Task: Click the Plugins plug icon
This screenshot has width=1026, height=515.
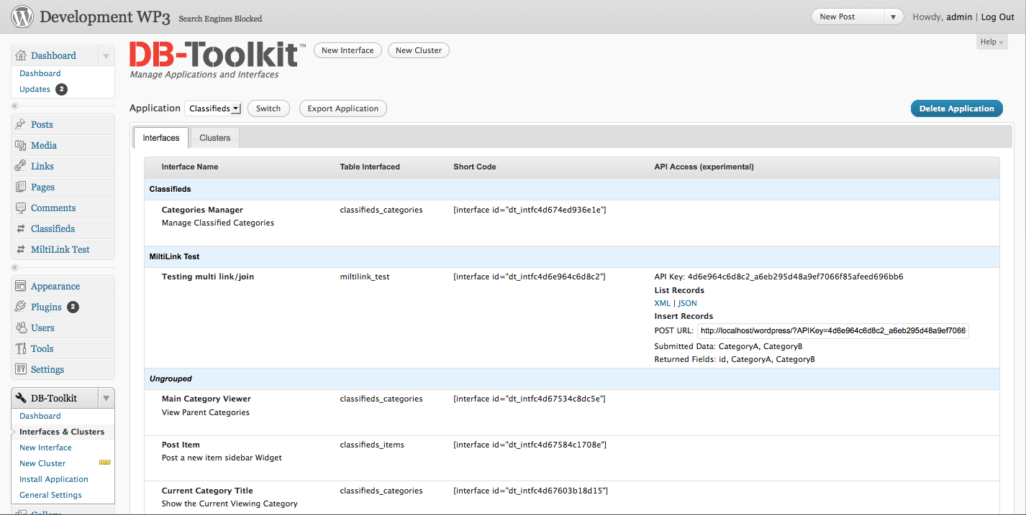Action: pyautogui.click(x=20, y=307)
